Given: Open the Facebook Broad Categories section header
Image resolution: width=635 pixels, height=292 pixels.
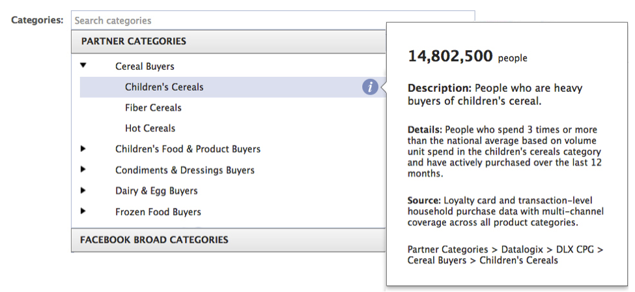Looking at the screenshot, I should point(229,240).
